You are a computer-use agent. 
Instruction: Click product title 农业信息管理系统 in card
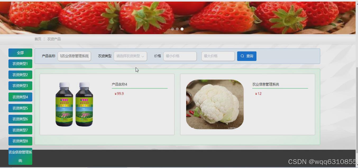coord(266,84)
